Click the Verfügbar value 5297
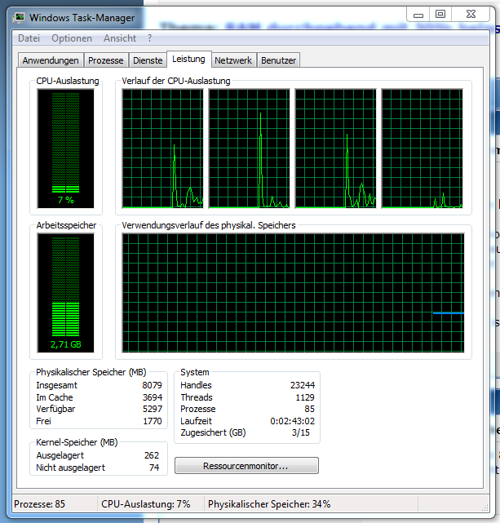Screen dimensions: 500x523 coord(153,409)
